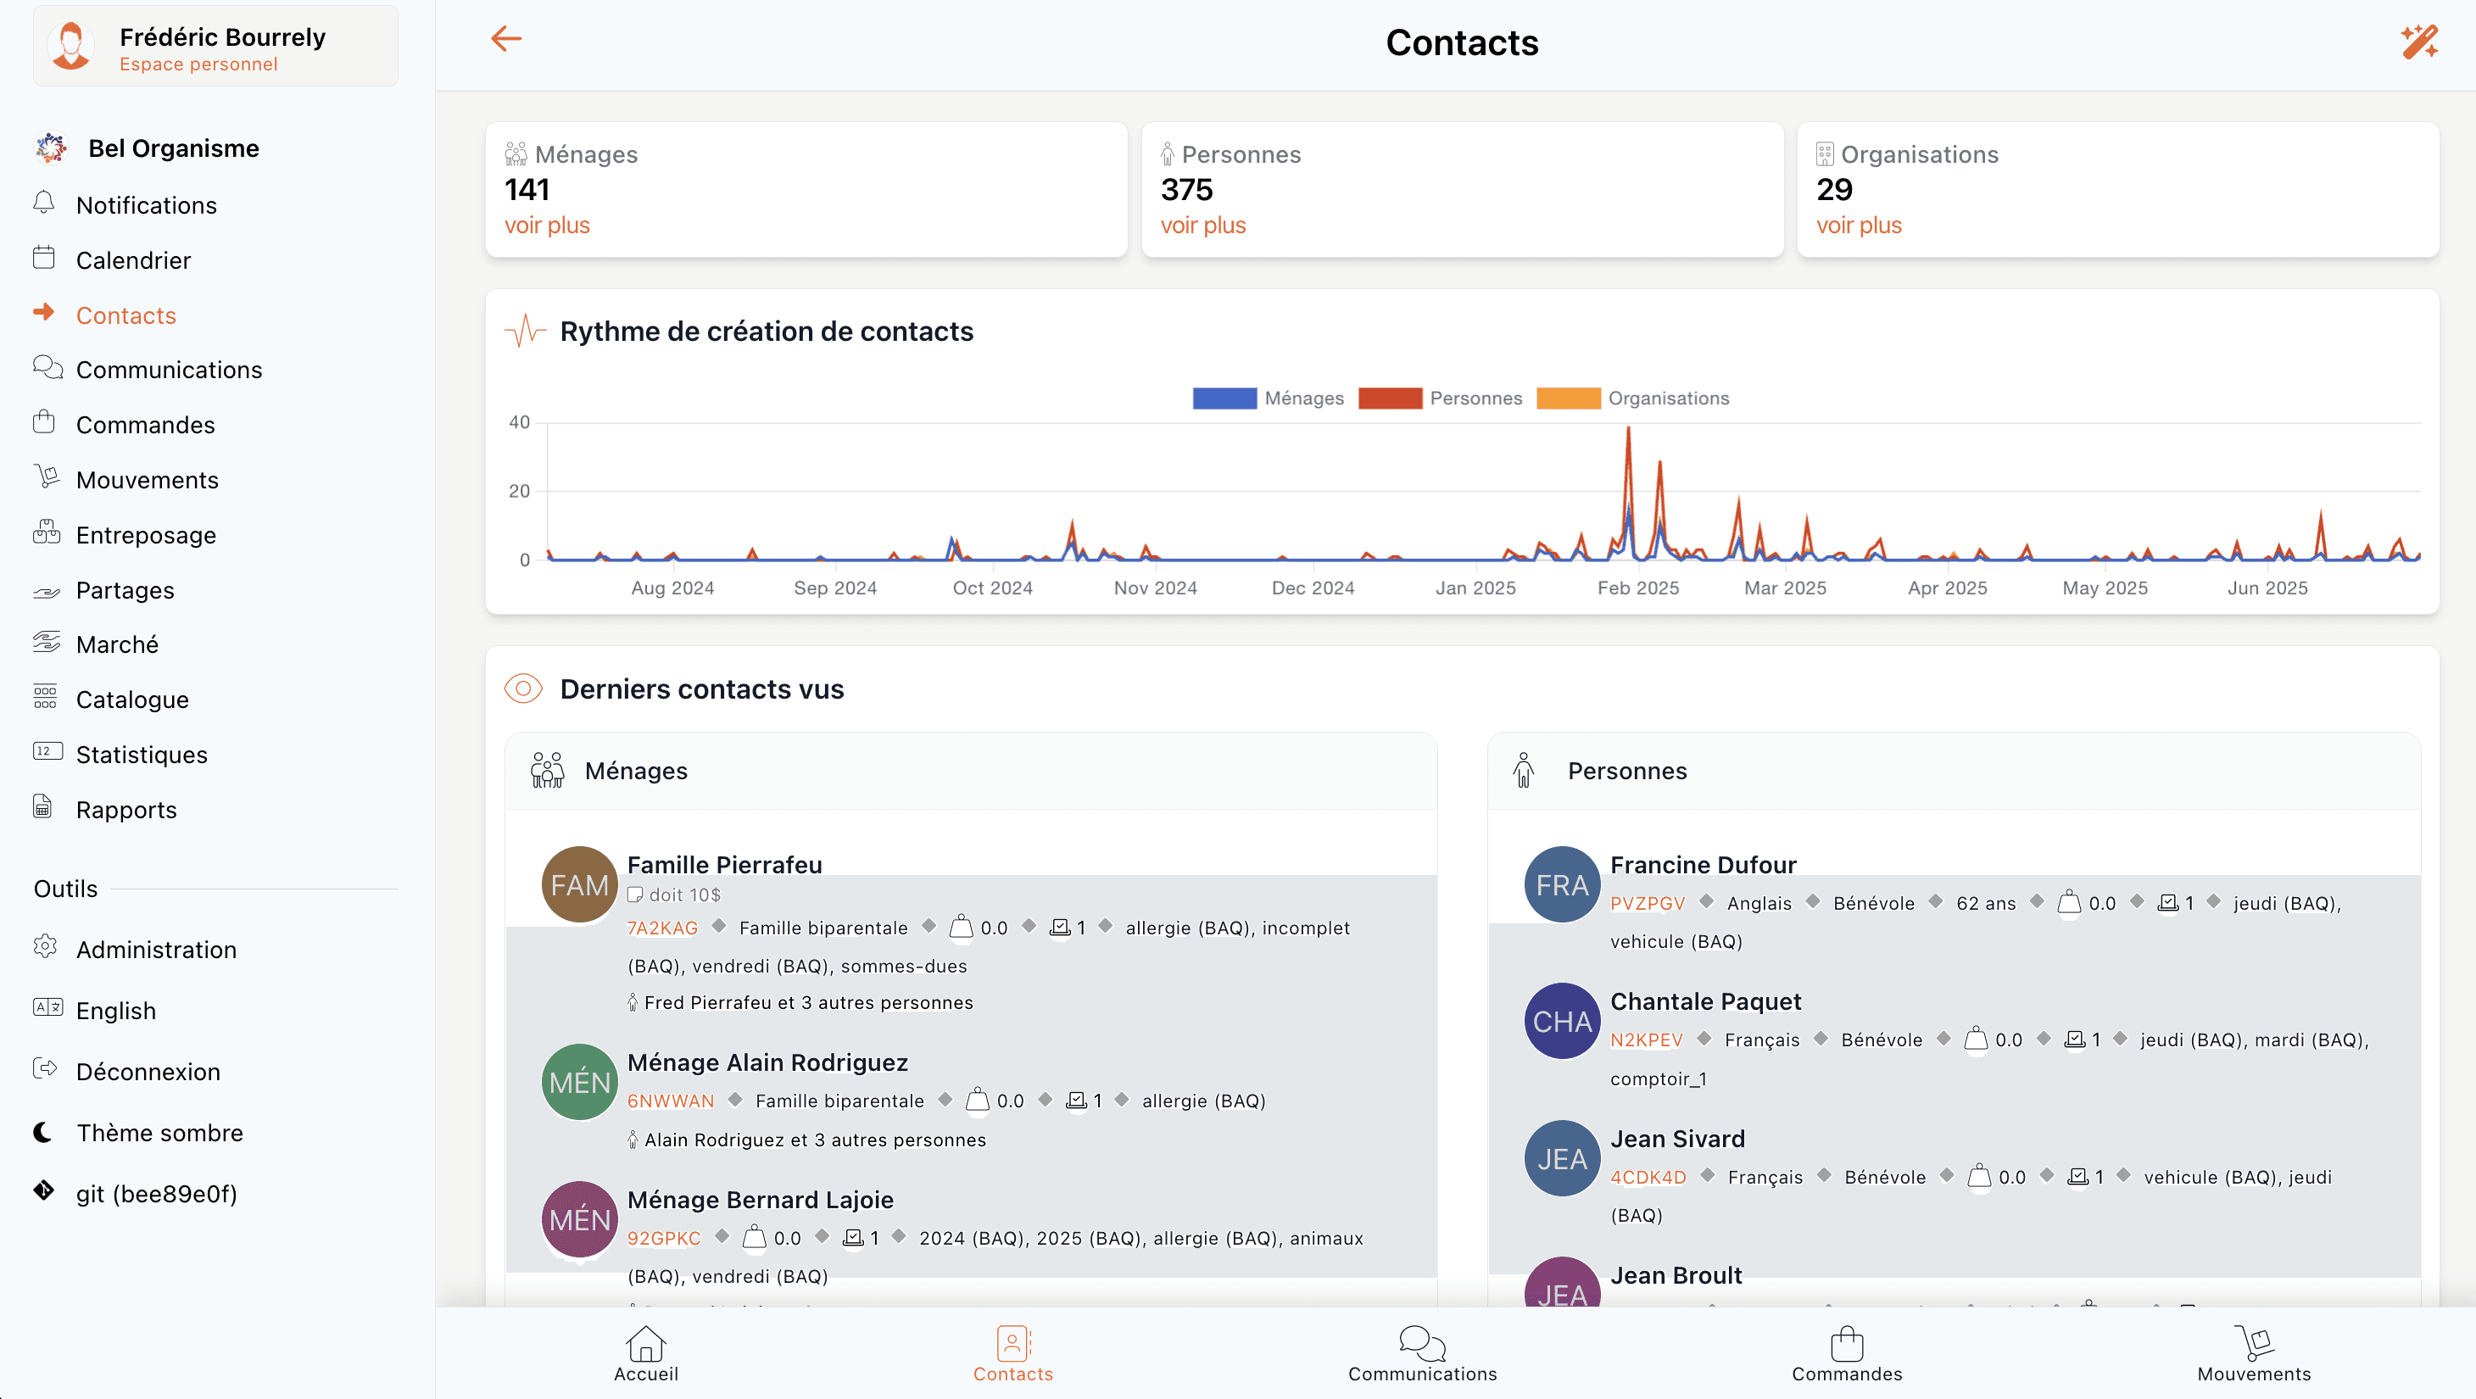
Task: Click Déconnexion to log out
Action: pos(148,1072)
